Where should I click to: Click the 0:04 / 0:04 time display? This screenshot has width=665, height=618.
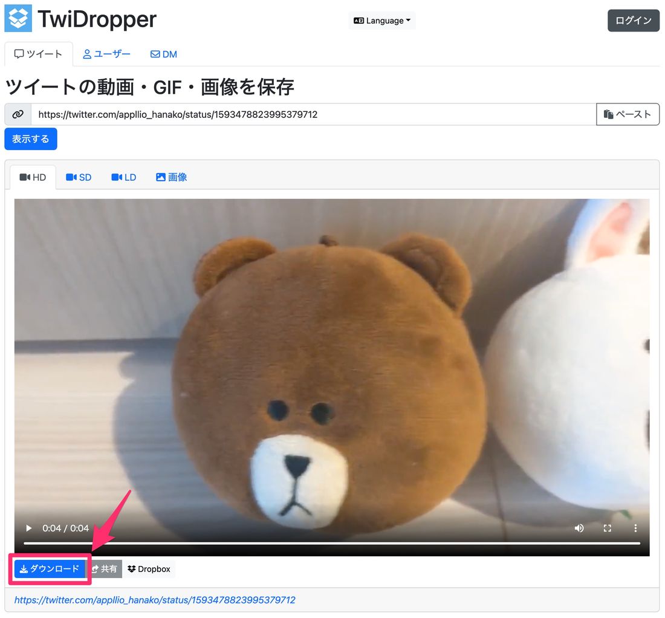65,528
